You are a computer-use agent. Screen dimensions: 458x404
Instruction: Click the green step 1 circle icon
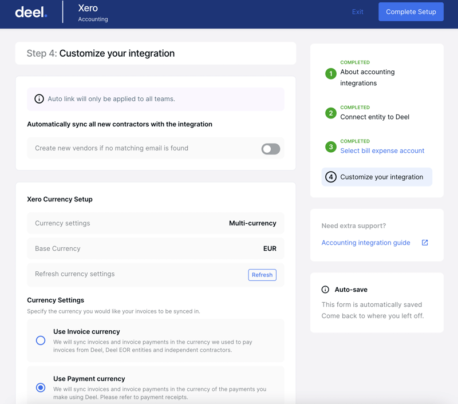click(331, 74)
